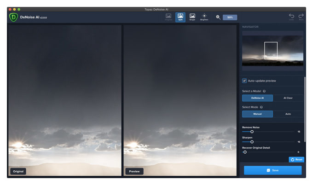Click the white viewport box in Navigator

click(x=271, y=51)
